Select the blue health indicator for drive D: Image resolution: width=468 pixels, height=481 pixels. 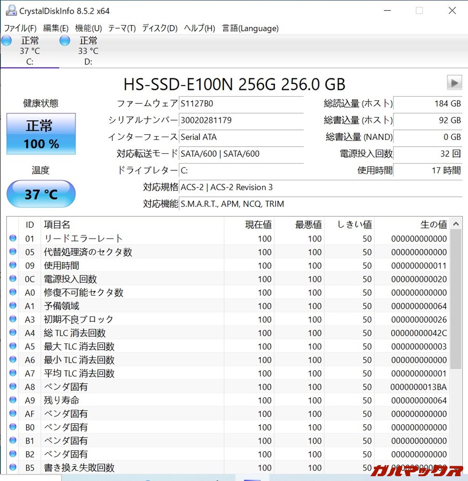point(64,41)
